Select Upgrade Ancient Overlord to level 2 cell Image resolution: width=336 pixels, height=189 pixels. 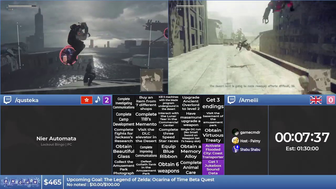coord(191,103)
